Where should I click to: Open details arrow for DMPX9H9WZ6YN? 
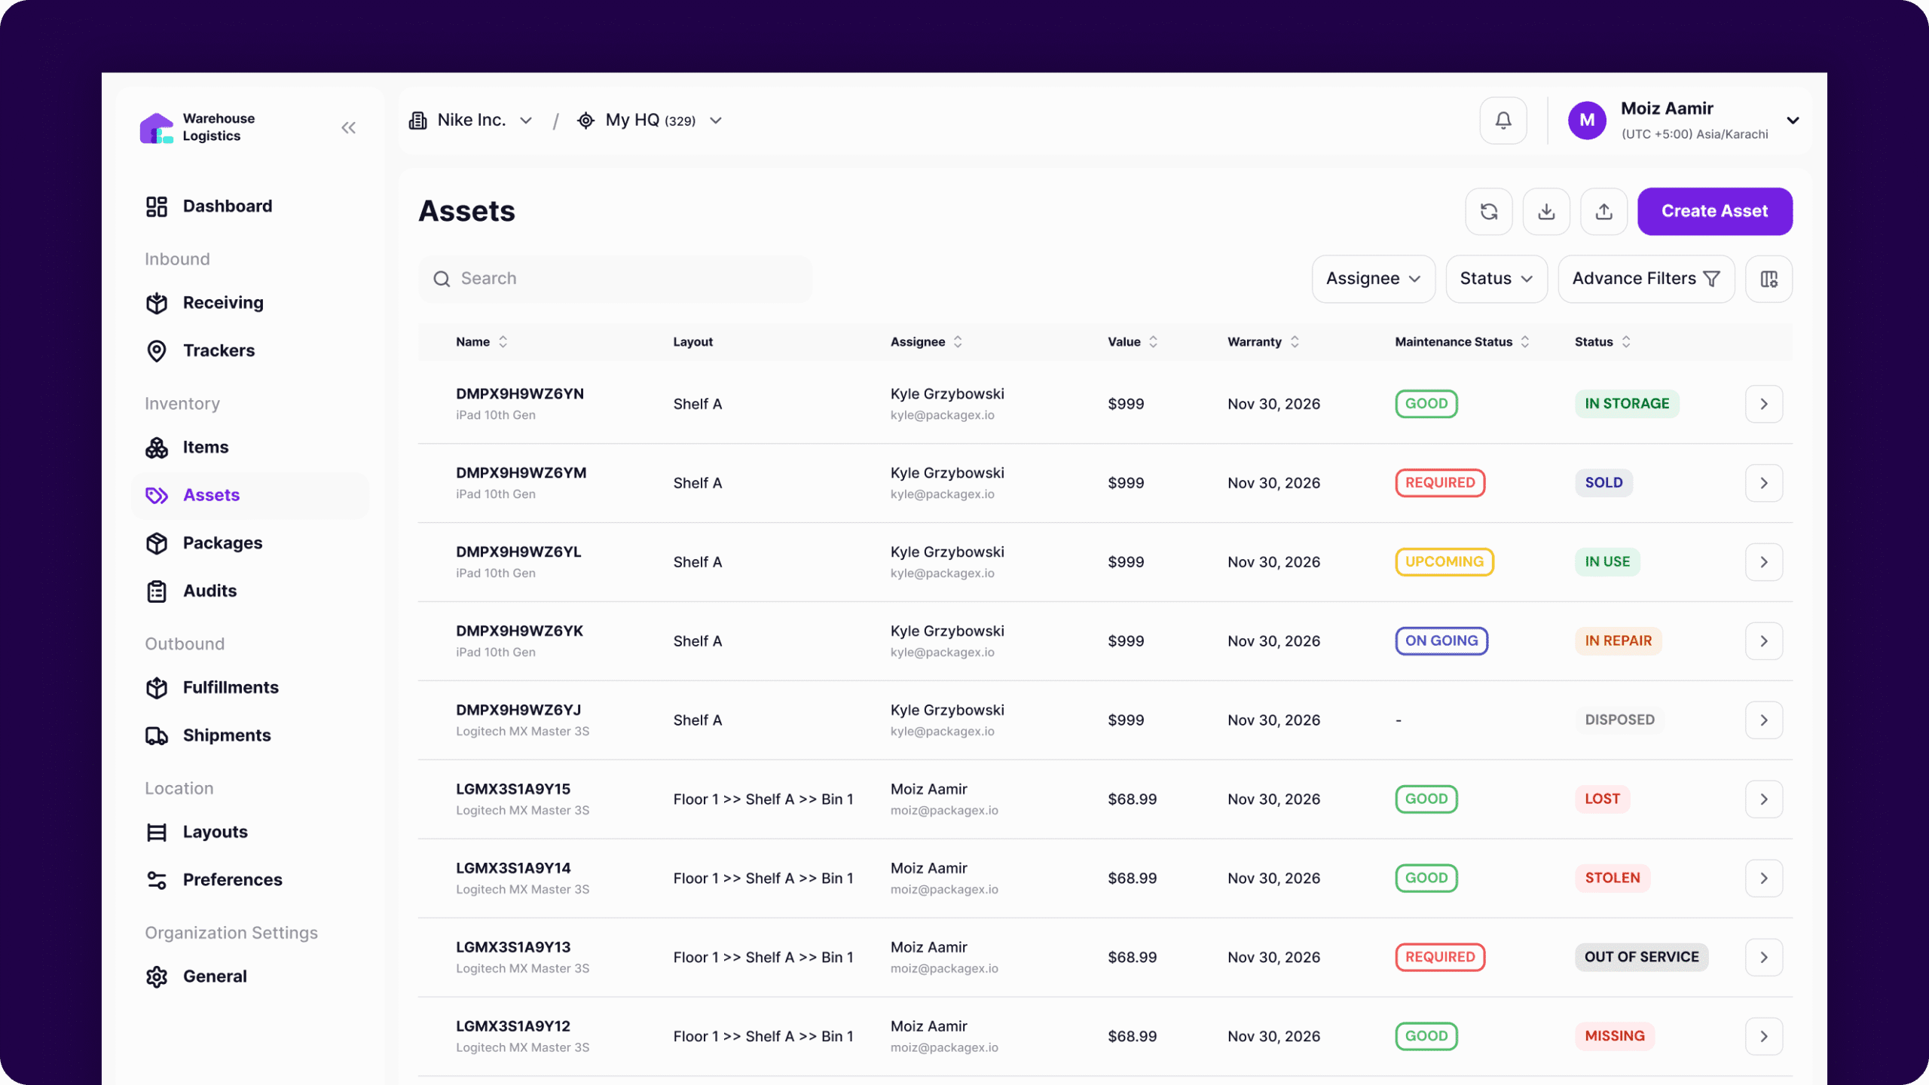tap(1763, 404)
